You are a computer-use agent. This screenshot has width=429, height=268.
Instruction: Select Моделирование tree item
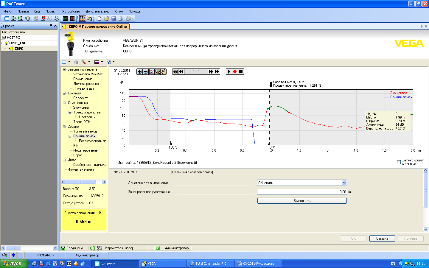click(x=86, y=150)
